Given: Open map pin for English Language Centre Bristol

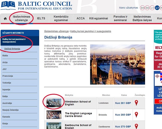Looking at the screenshot, I should click(136, 115).
